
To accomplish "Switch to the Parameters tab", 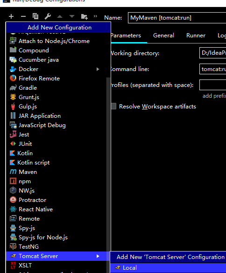I will coord(126,36).
